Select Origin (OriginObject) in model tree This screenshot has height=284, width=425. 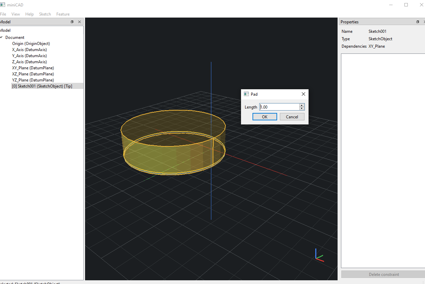[x=31, y=44]
